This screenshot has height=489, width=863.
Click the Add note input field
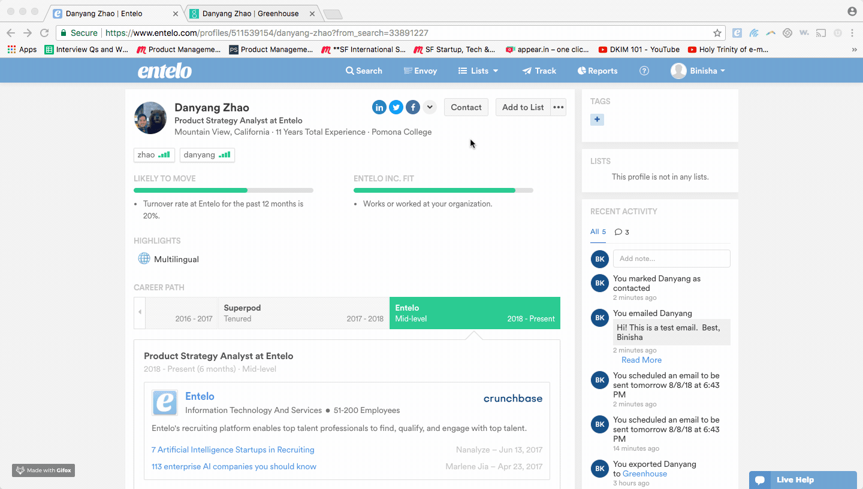click(672, 259)
